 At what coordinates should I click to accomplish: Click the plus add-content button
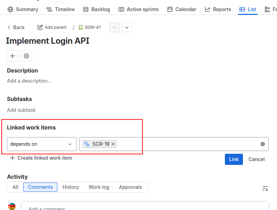coord(13,56)
